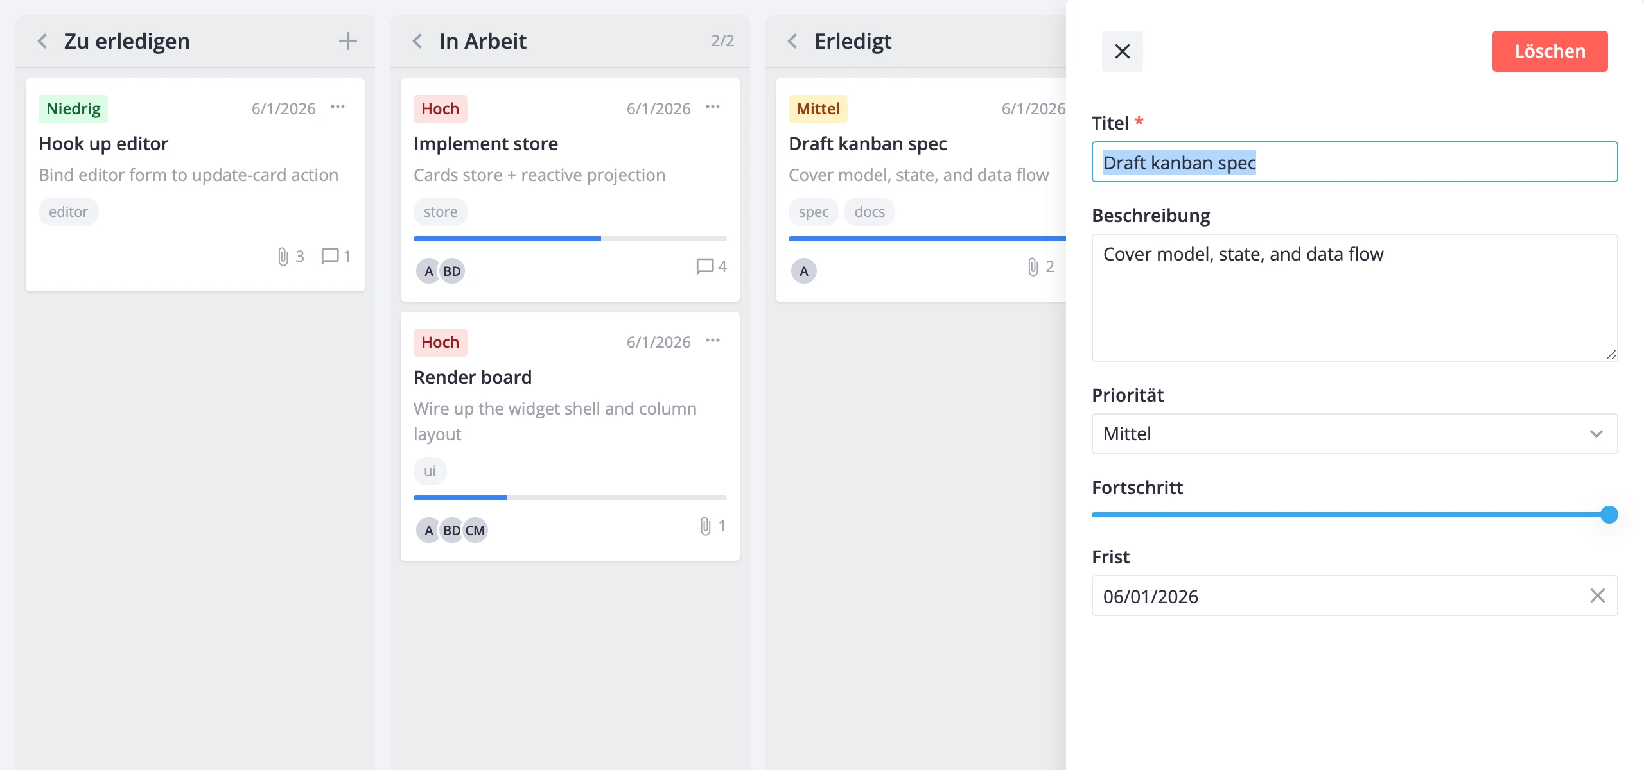The image size is (1644, 770).
Task: Click attachment icon on Render board card
Action: [705, 526]
